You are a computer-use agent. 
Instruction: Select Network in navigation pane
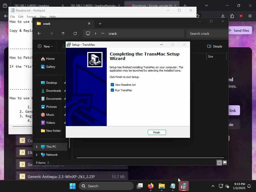tap(52, 154)
